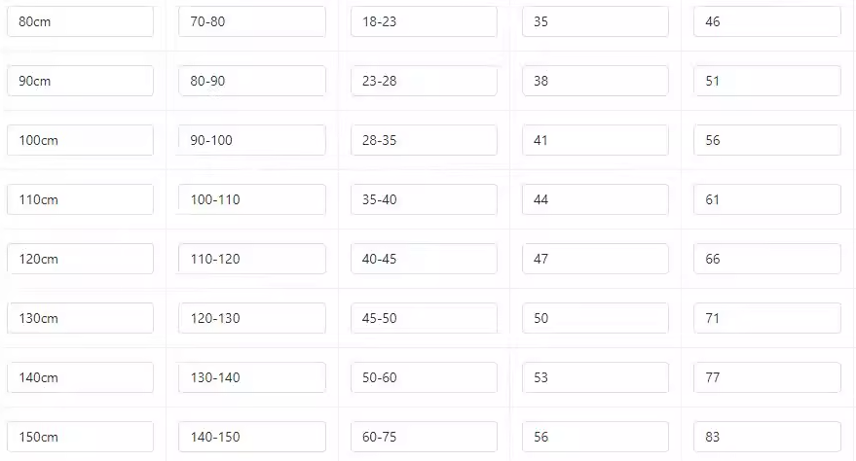
Task: Click the 90-100 range field
Action: point(251,140)
